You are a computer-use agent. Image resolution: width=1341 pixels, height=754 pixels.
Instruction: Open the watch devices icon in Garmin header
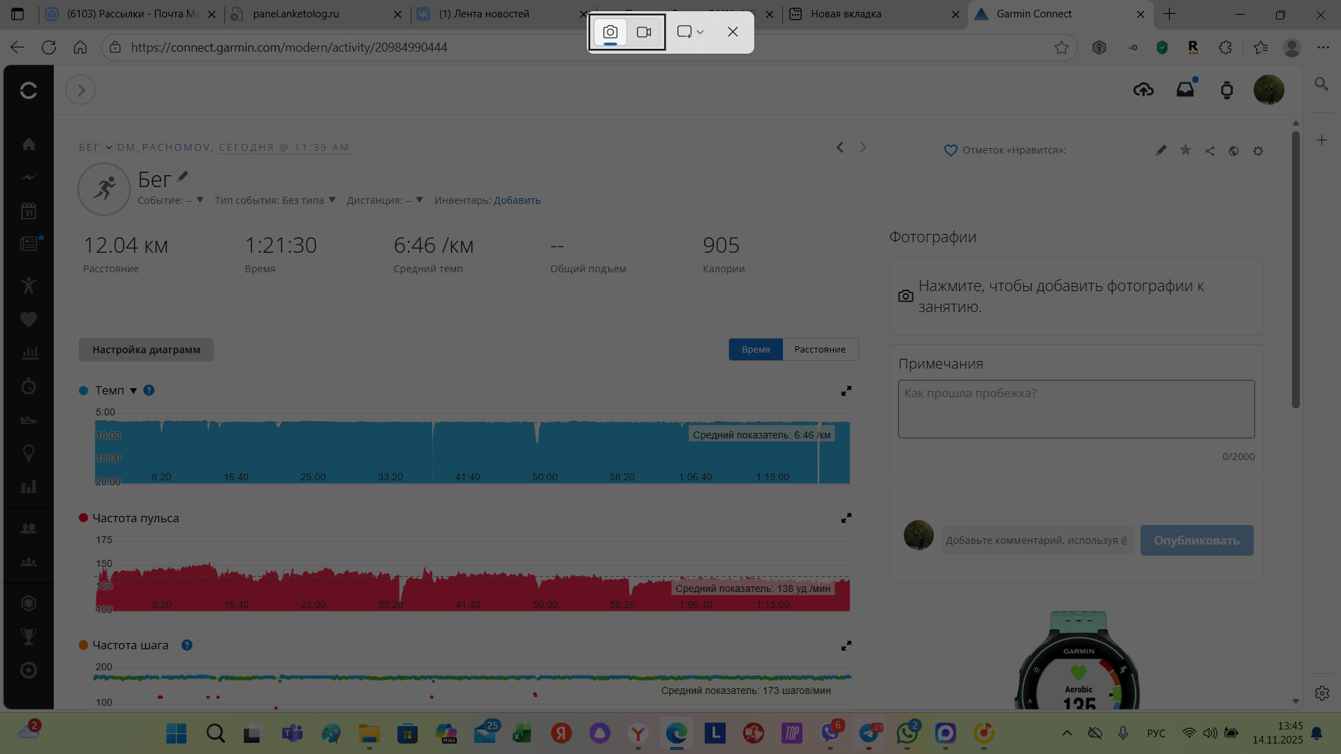coord(1226,90)
